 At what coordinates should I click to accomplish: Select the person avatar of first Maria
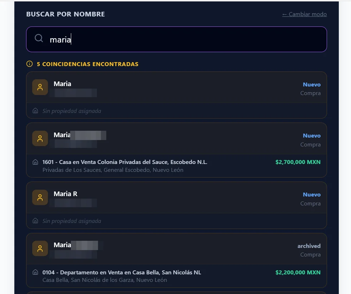point(40,87)
